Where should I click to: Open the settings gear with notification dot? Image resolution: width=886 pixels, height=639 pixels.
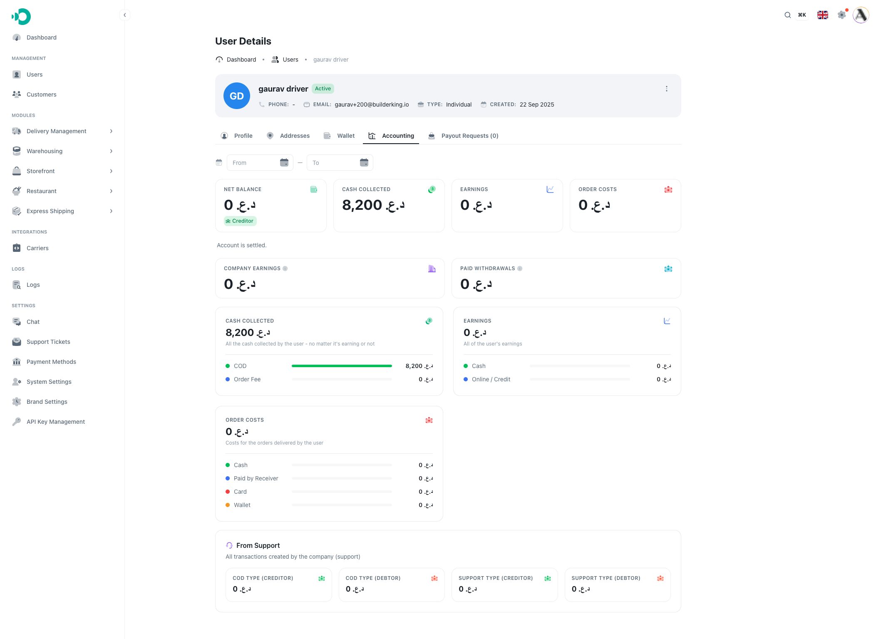pos(842,15)
